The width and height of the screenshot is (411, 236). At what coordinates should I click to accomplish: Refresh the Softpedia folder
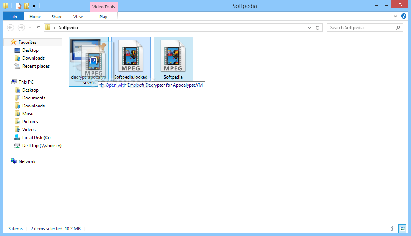click(318, 28)
